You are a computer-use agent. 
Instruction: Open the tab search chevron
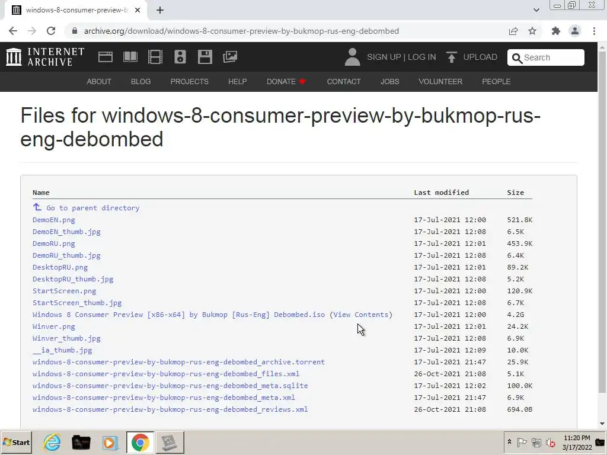[x=536, y=10]
